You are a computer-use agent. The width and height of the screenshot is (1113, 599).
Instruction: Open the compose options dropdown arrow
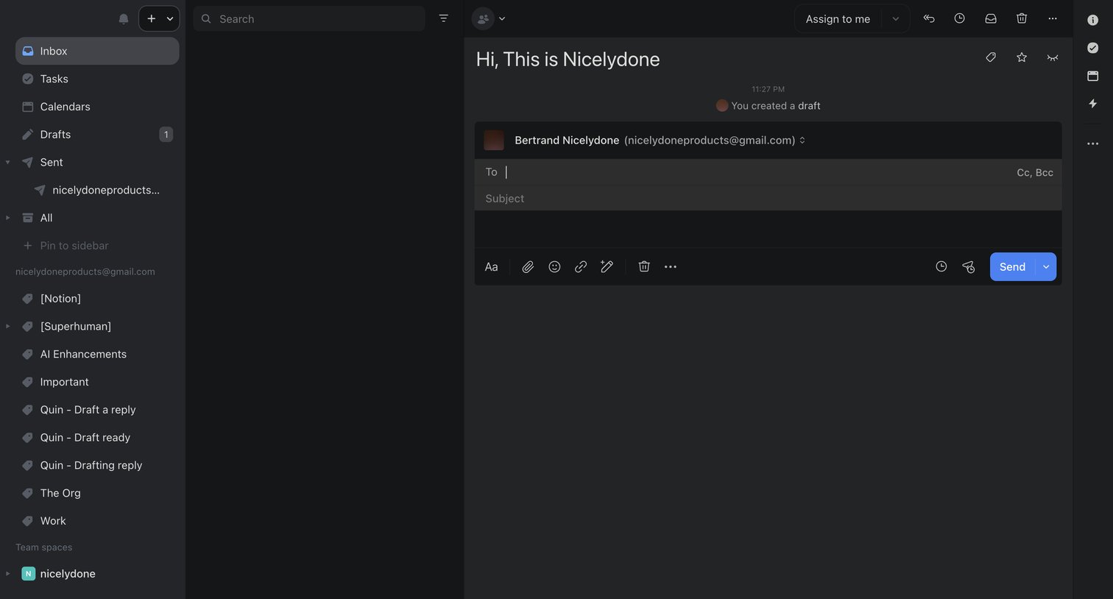coord(170,18)
